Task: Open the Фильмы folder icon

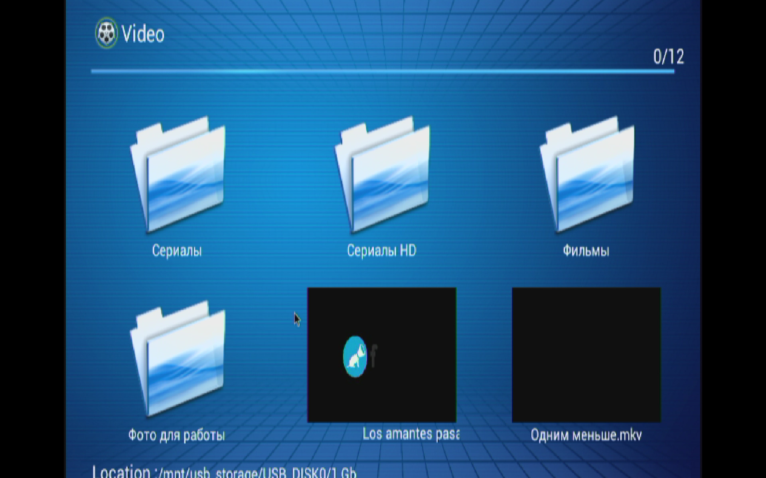Action: click(587, 174)
